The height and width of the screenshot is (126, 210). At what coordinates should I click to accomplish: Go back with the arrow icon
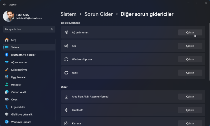pyautogui.click(x=4, y=4)
